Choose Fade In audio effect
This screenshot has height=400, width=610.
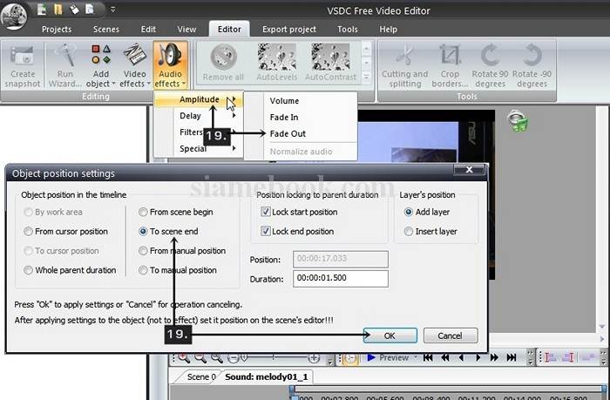301,117
